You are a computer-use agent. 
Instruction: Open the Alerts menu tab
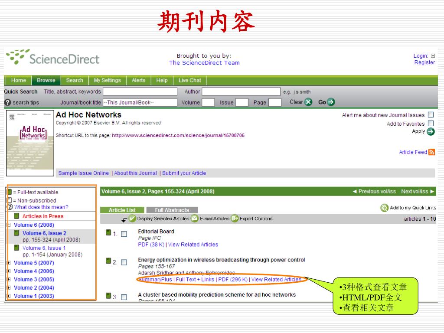[138, 80]
